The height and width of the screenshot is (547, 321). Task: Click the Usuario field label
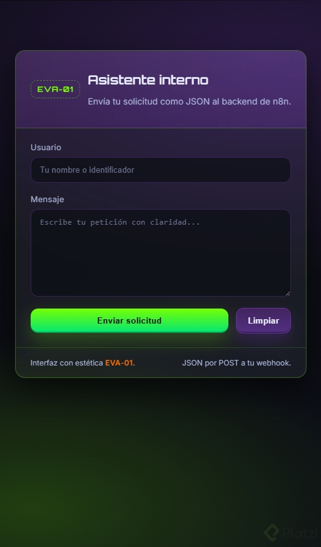click(46, 147)
